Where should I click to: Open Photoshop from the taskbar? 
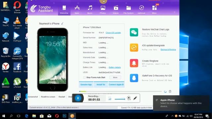point(65,116)
